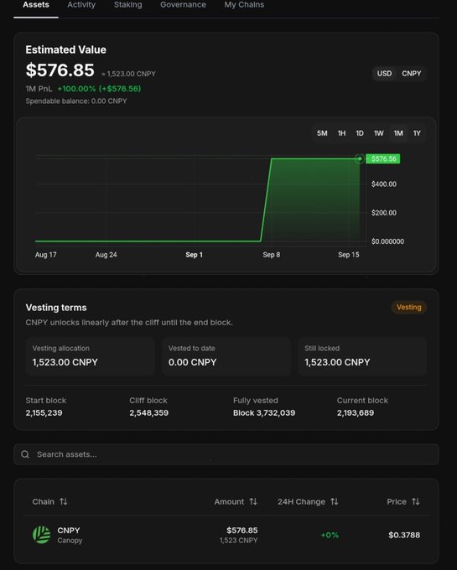Click the Start block 2,155,239 value
Screen dimensions: 457x570
click(x=44, y=413)
